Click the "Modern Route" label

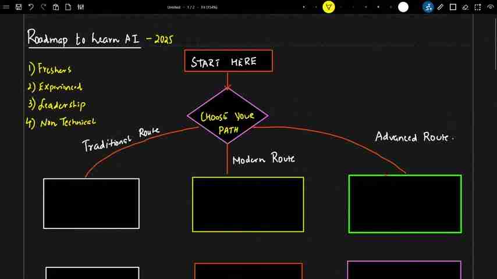pos(264,158)
